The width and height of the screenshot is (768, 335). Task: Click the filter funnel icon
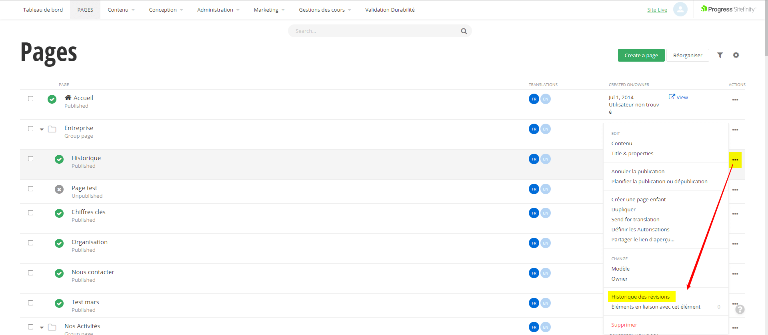tap(720, 55)
